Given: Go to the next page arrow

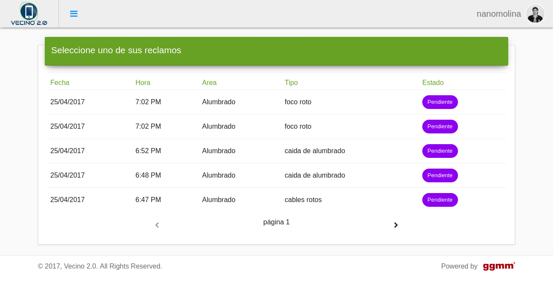Looking at the screenshot, I should tap(396, 225).
